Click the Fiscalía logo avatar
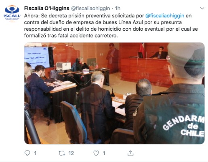Viewport: 208px width, 162px height. tap(12, 13)
